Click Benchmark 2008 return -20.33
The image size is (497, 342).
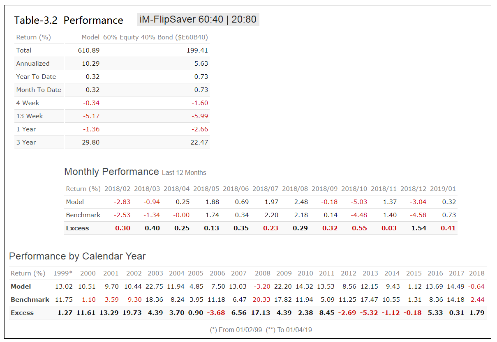(260, 300)
